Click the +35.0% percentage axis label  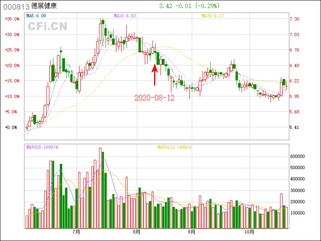(x=12, y=19)
